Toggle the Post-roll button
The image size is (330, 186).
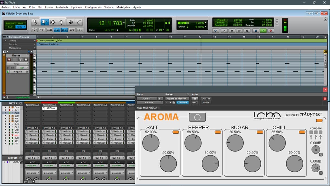(x=221, y=23)
